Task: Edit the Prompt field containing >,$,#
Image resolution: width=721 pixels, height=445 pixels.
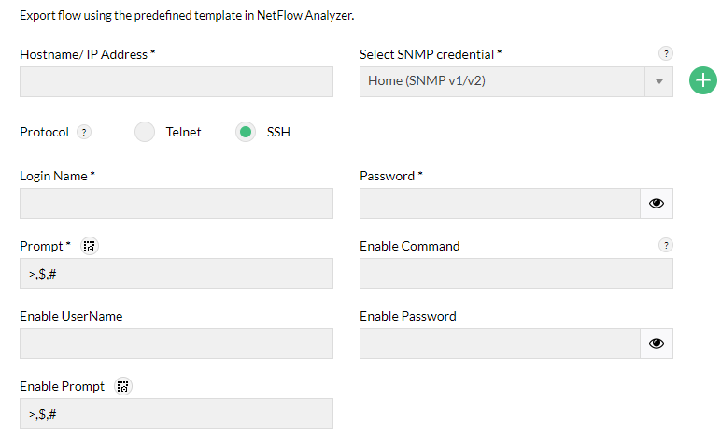Action: [x=177, y=273]
